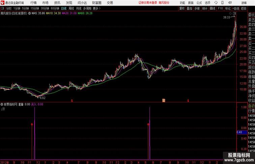Click the 多股 toolbar button
The width and height of the screenshot is (255, 164).
[197, 8]
